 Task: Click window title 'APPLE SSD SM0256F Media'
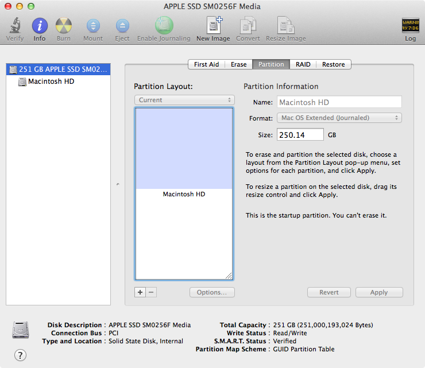pyautogui.click(x=212, y=6)
